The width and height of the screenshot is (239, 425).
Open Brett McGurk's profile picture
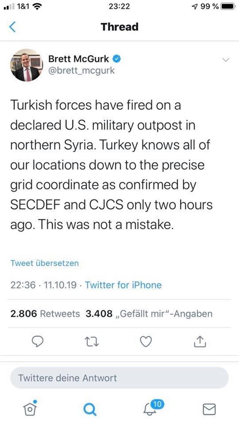coord(25,65)
